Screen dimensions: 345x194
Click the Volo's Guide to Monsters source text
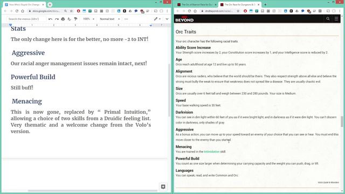(x=328, y=182)
